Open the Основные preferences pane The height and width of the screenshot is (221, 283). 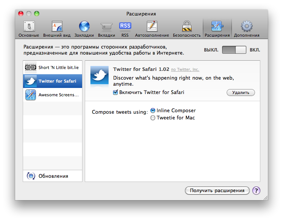29,29
